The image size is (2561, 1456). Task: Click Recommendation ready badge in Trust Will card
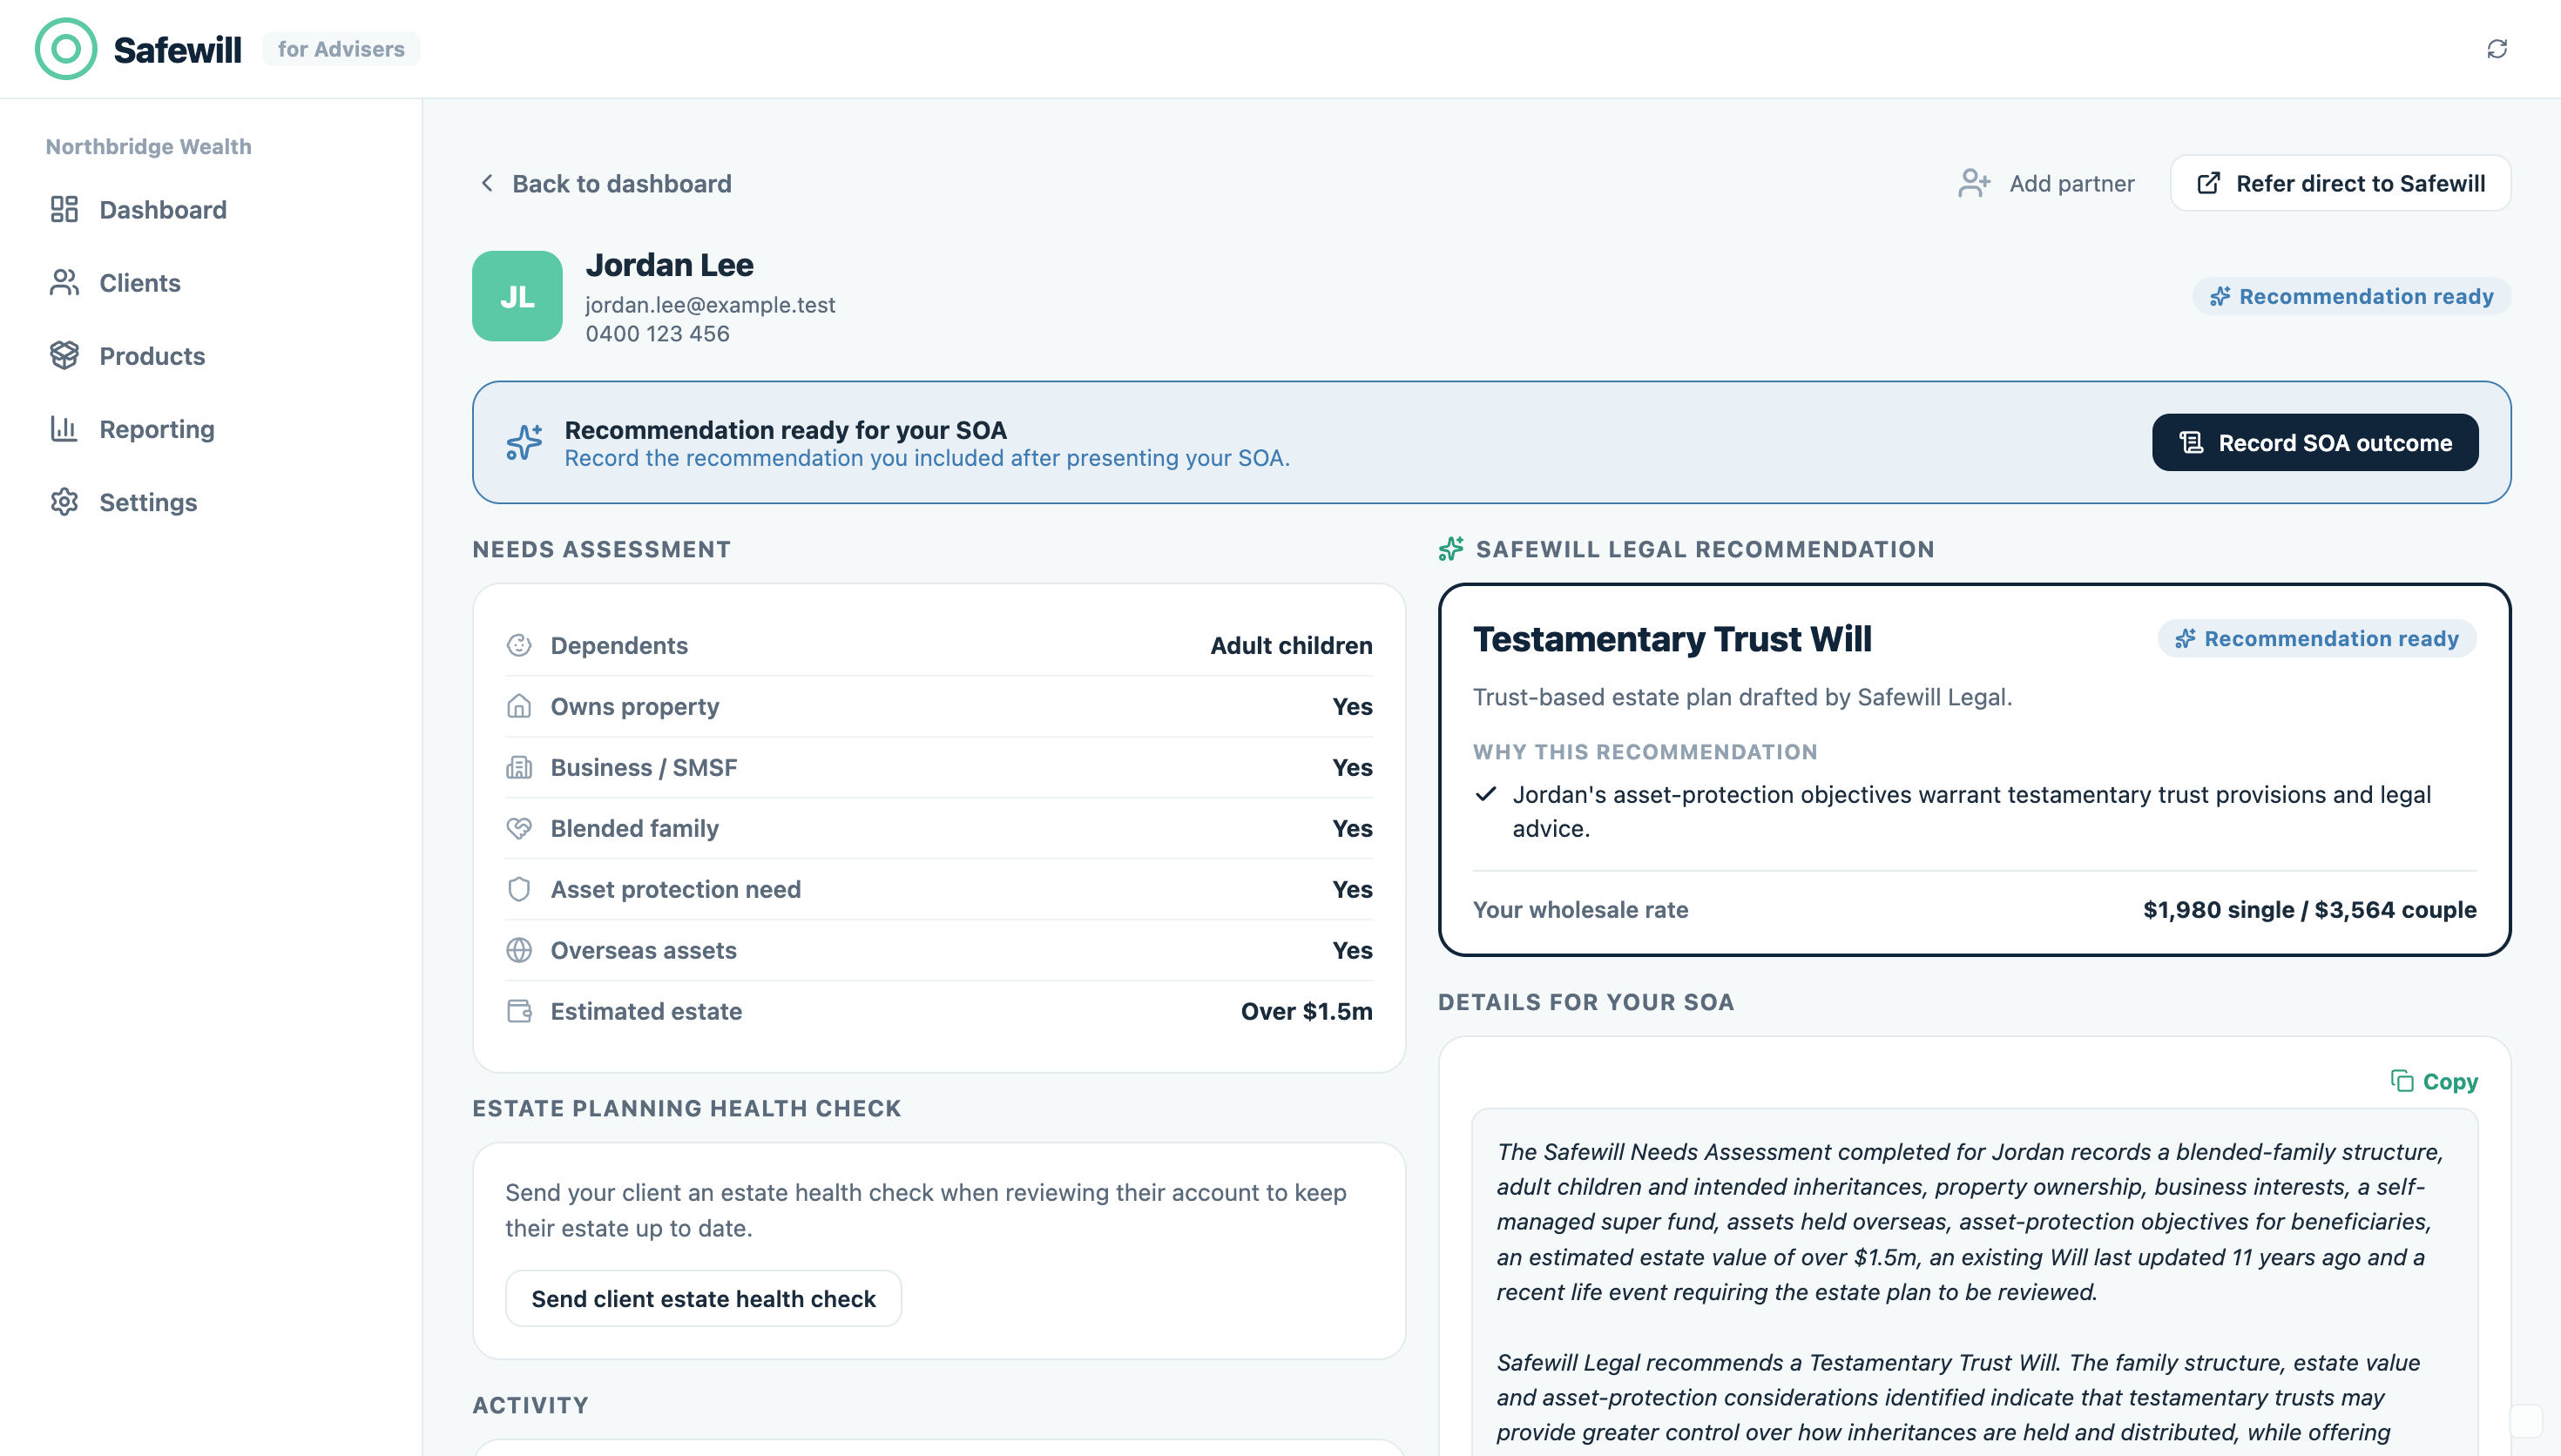click(x=2317, y=638)
